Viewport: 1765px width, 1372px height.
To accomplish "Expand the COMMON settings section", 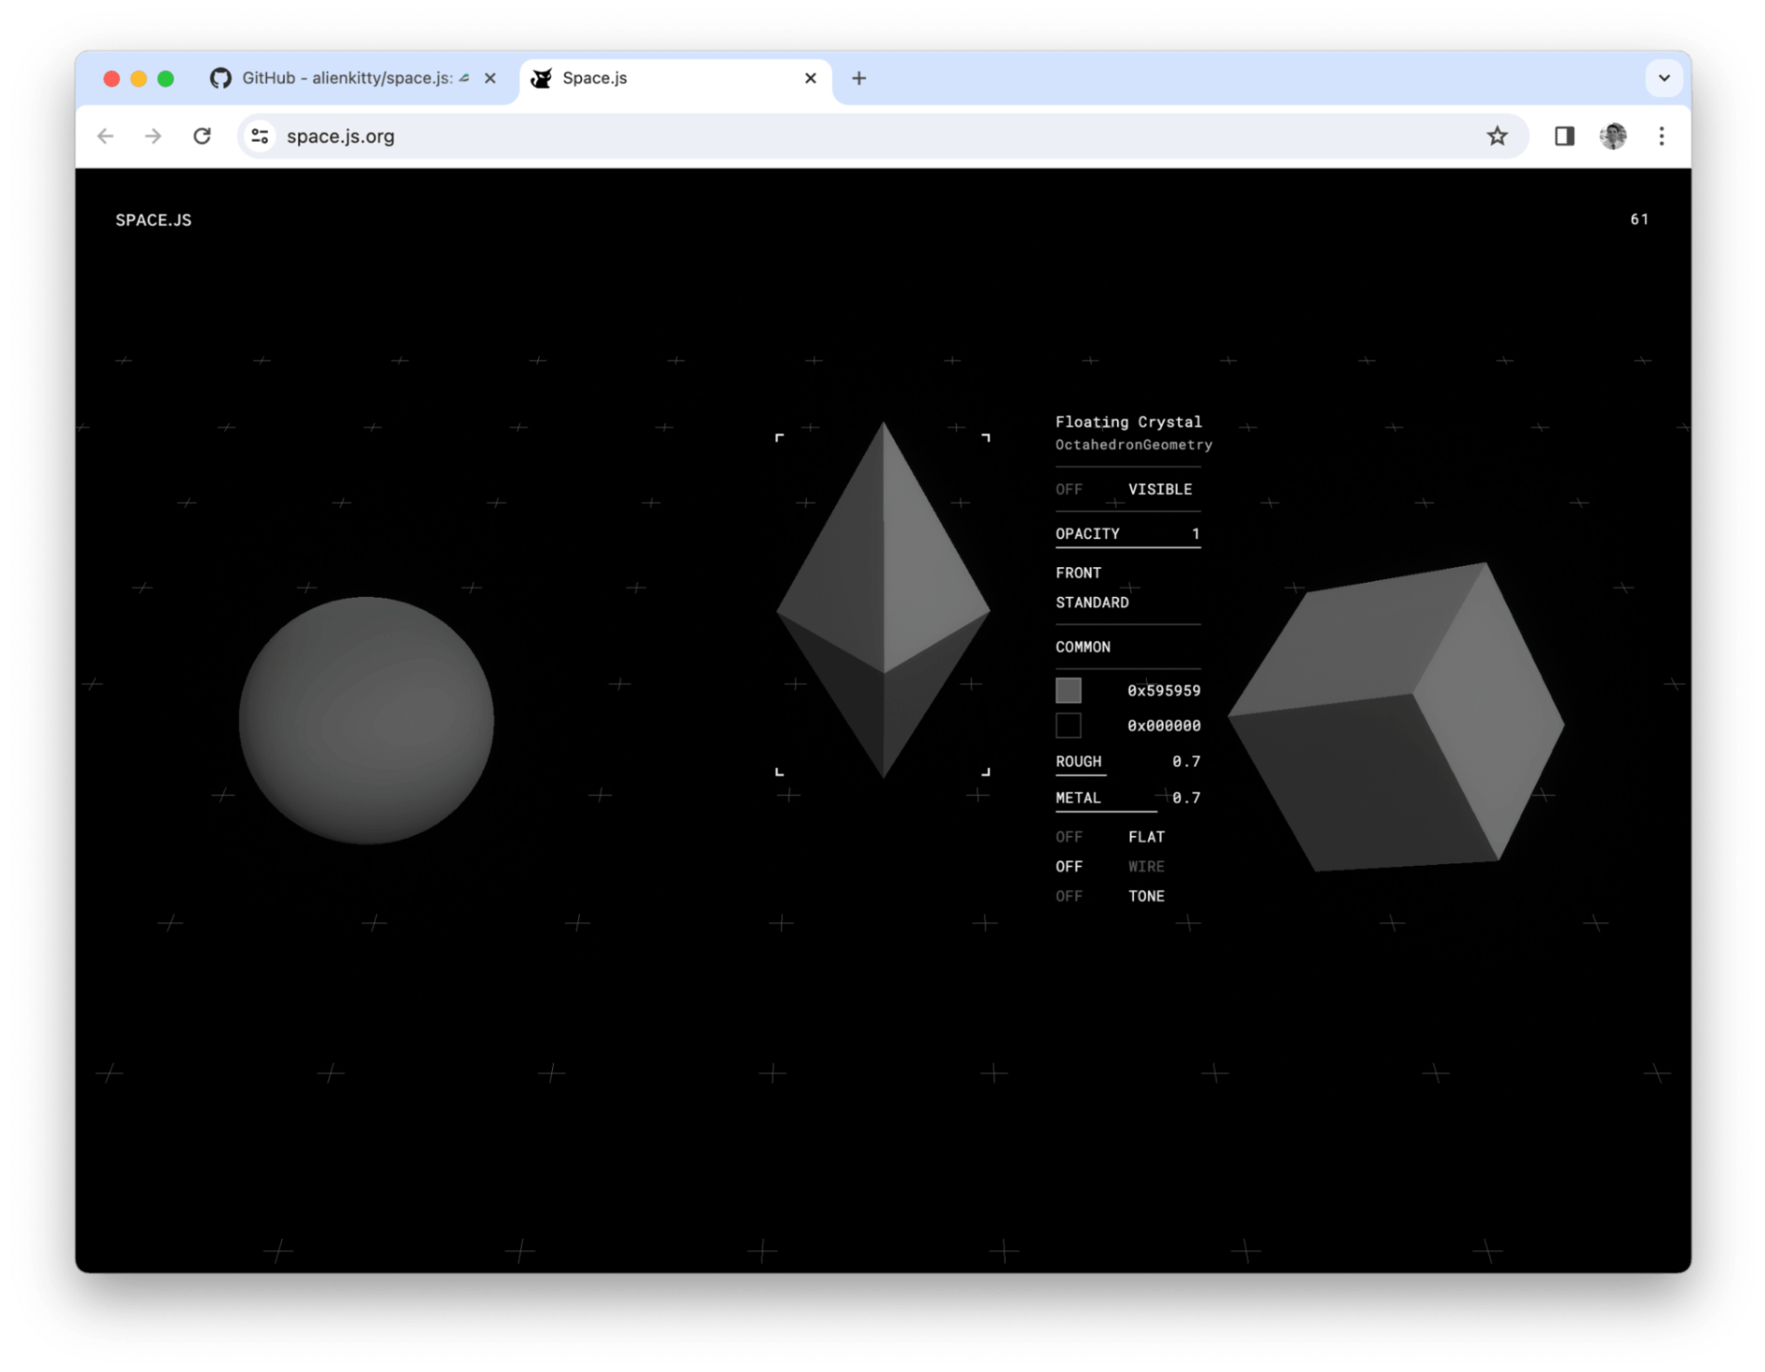I will (1082, 646).
